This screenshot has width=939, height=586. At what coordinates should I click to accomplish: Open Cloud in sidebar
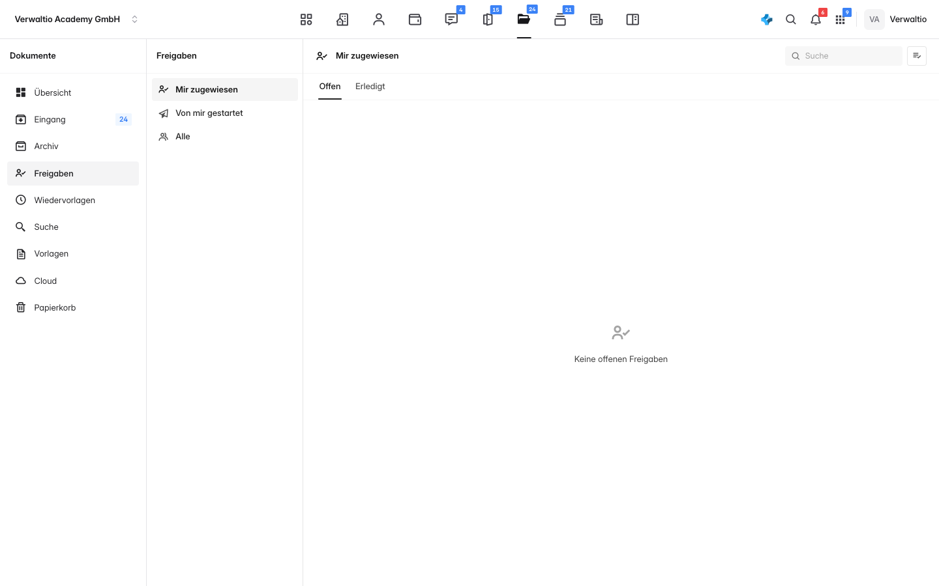pyautogui.click(x=73, y=281)
